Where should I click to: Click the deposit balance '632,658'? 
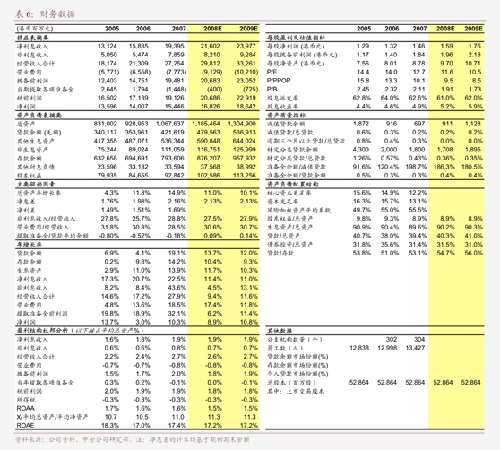(106, 158)
